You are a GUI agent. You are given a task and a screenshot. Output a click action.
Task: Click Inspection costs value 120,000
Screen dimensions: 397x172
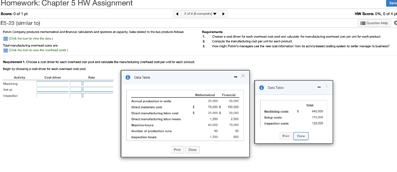point(317,124)
